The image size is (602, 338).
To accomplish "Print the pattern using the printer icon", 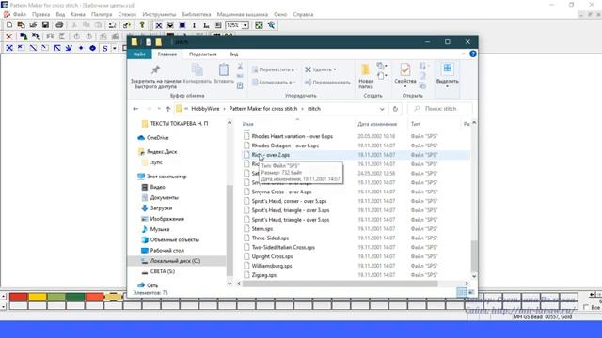I will click(x=59, y=25).
